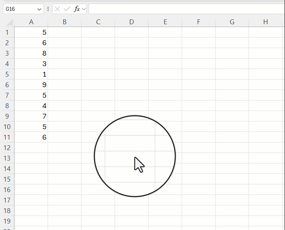This screenshot has width=285, height=230.
Task: Select row 11 header
Action: [7, 137]
